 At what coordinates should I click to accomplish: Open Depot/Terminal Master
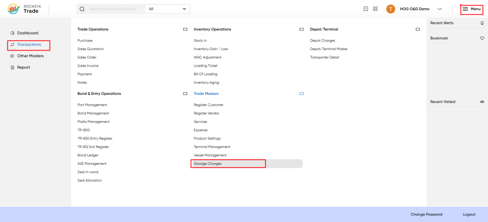[329, 49]
